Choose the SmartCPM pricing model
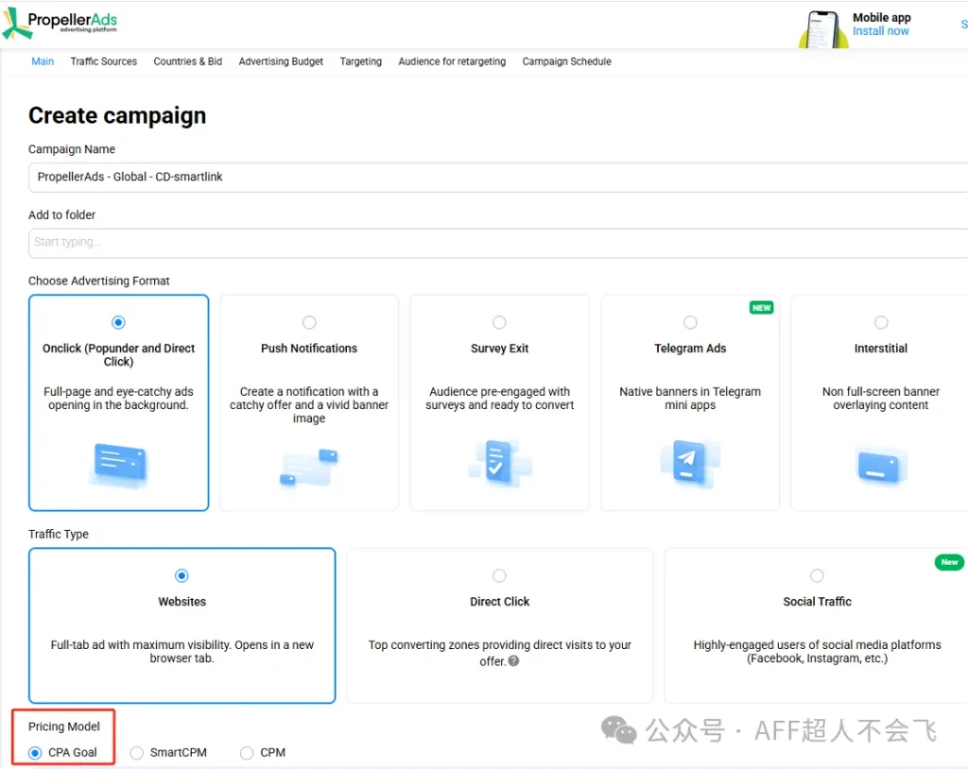Viewport: 968px width, 769px height. point(137,753)
